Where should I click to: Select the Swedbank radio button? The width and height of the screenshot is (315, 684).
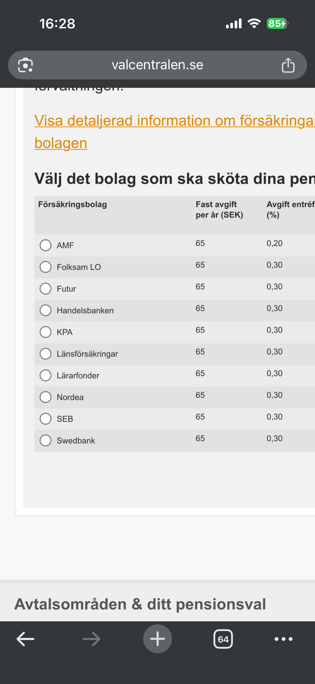(45, 440)
